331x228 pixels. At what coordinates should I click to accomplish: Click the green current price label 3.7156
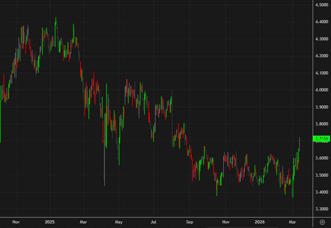(x=322, y=138)
